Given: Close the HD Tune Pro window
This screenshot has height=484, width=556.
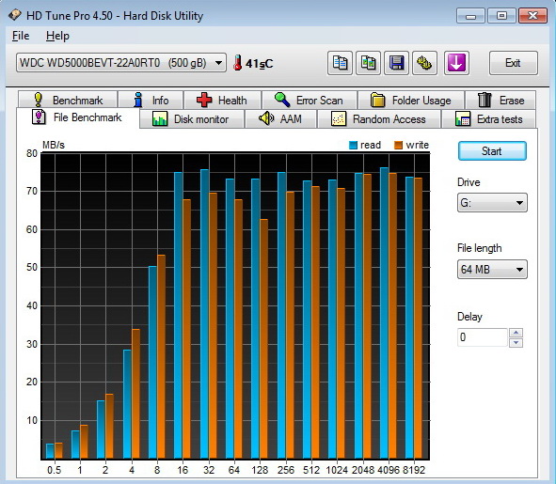Looking at the screenshot, I should [x=532, y=16].
